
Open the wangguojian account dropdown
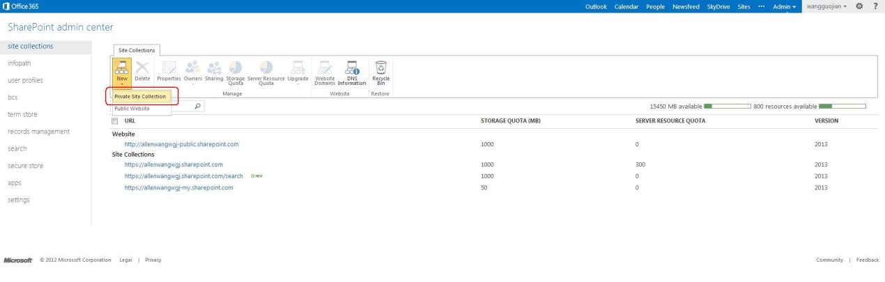click(x=826, y=7)
